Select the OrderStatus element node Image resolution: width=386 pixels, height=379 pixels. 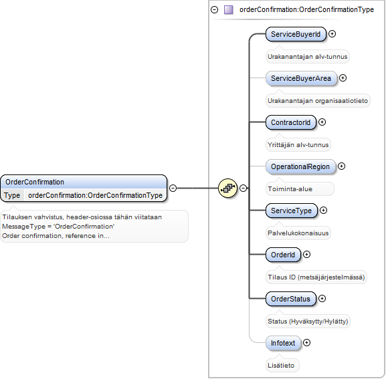coord(291,299)
